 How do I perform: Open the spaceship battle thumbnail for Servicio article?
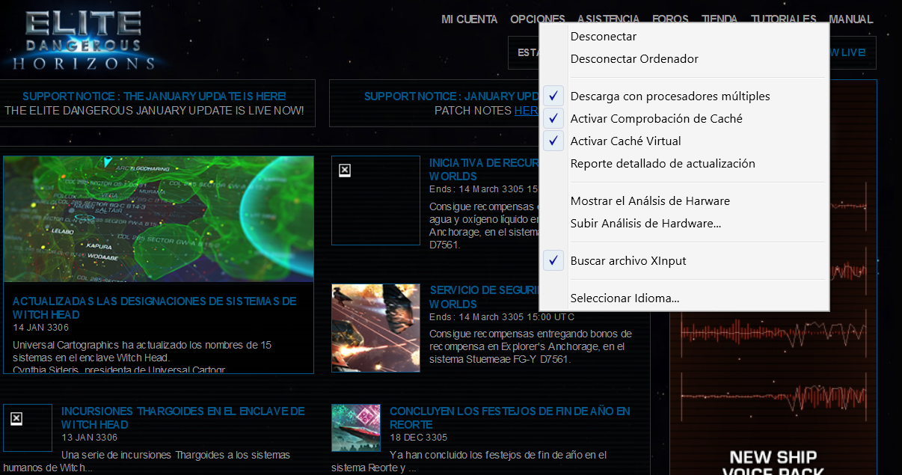375,328
